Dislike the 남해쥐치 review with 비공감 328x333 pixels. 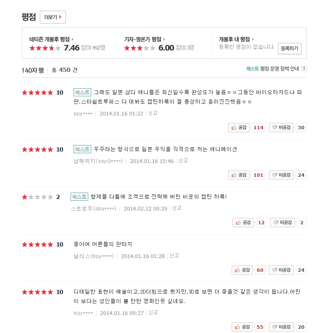pos(281,175)
